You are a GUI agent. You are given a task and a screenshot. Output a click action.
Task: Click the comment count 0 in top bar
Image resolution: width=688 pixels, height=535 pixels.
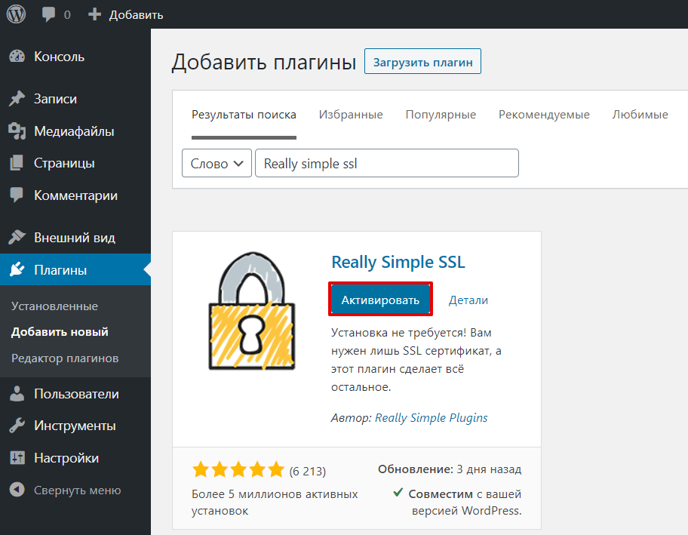click(67, 15)
